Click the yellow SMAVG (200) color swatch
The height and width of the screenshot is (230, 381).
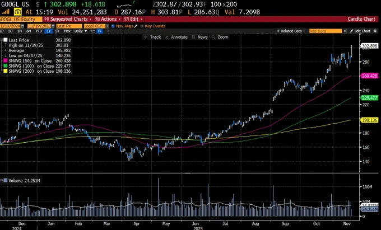pos(6,71)
